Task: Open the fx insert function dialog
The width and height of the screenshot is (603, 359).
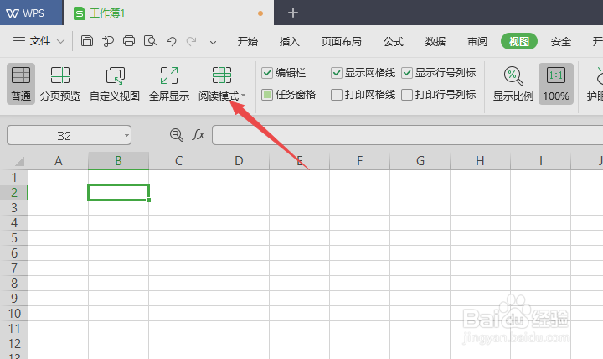Action: point(198,135)
